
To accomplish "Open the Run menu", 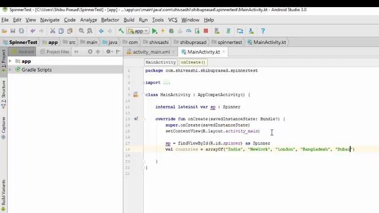I will coord(143,20).
